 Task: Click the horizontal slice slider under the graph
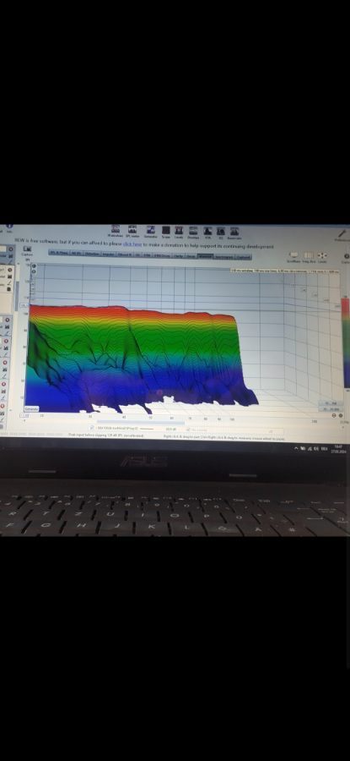click(x=141, y=422)
